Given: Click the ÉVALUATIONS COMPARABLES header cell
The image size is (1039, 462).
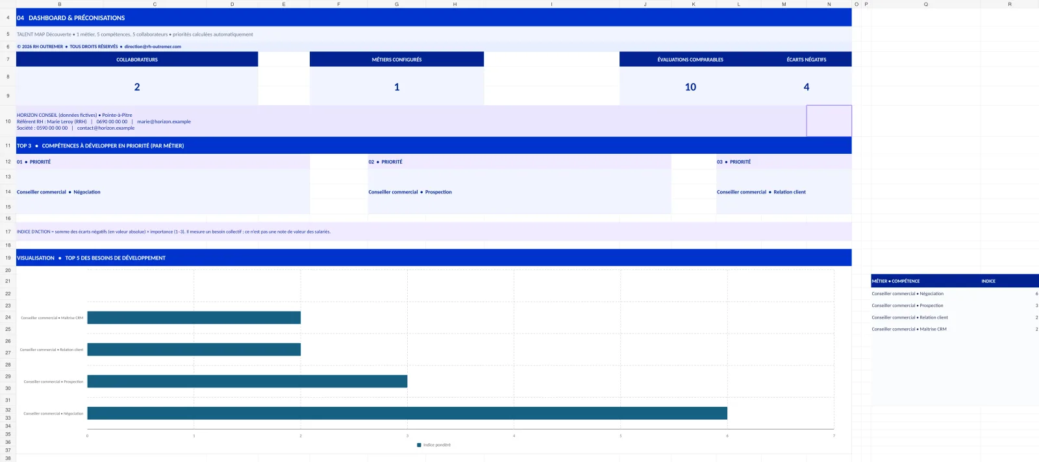Looking at the screenshot, I should (690, 59).
